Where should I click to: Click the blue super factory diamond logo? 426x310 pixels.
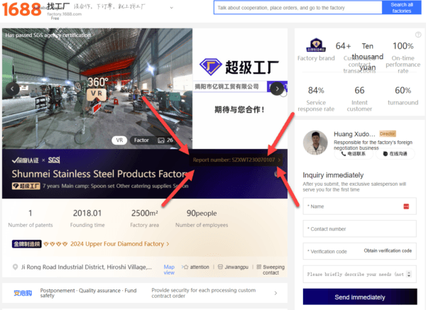click(211, 67)
